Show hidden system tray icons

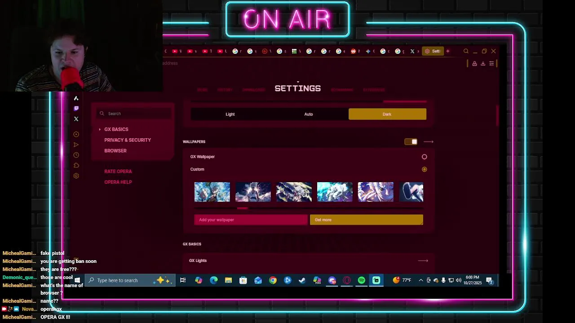click(x=421, y=280)
